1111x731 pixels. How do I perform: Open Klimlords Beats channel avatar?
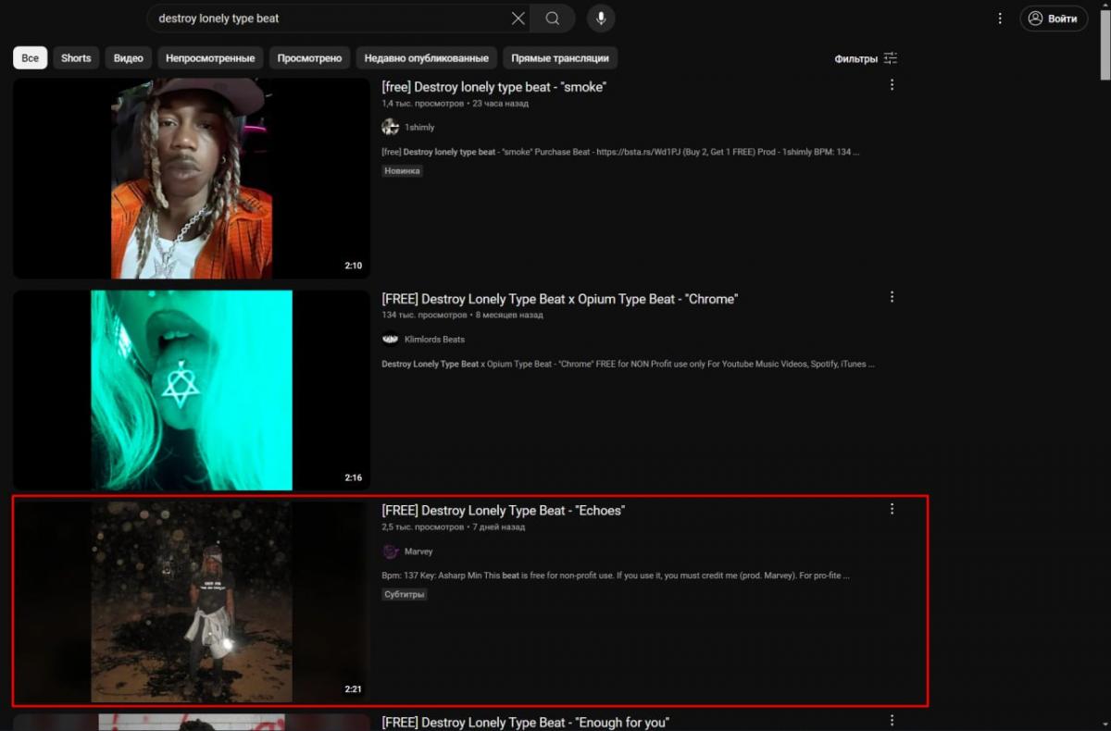pos(390,340)
